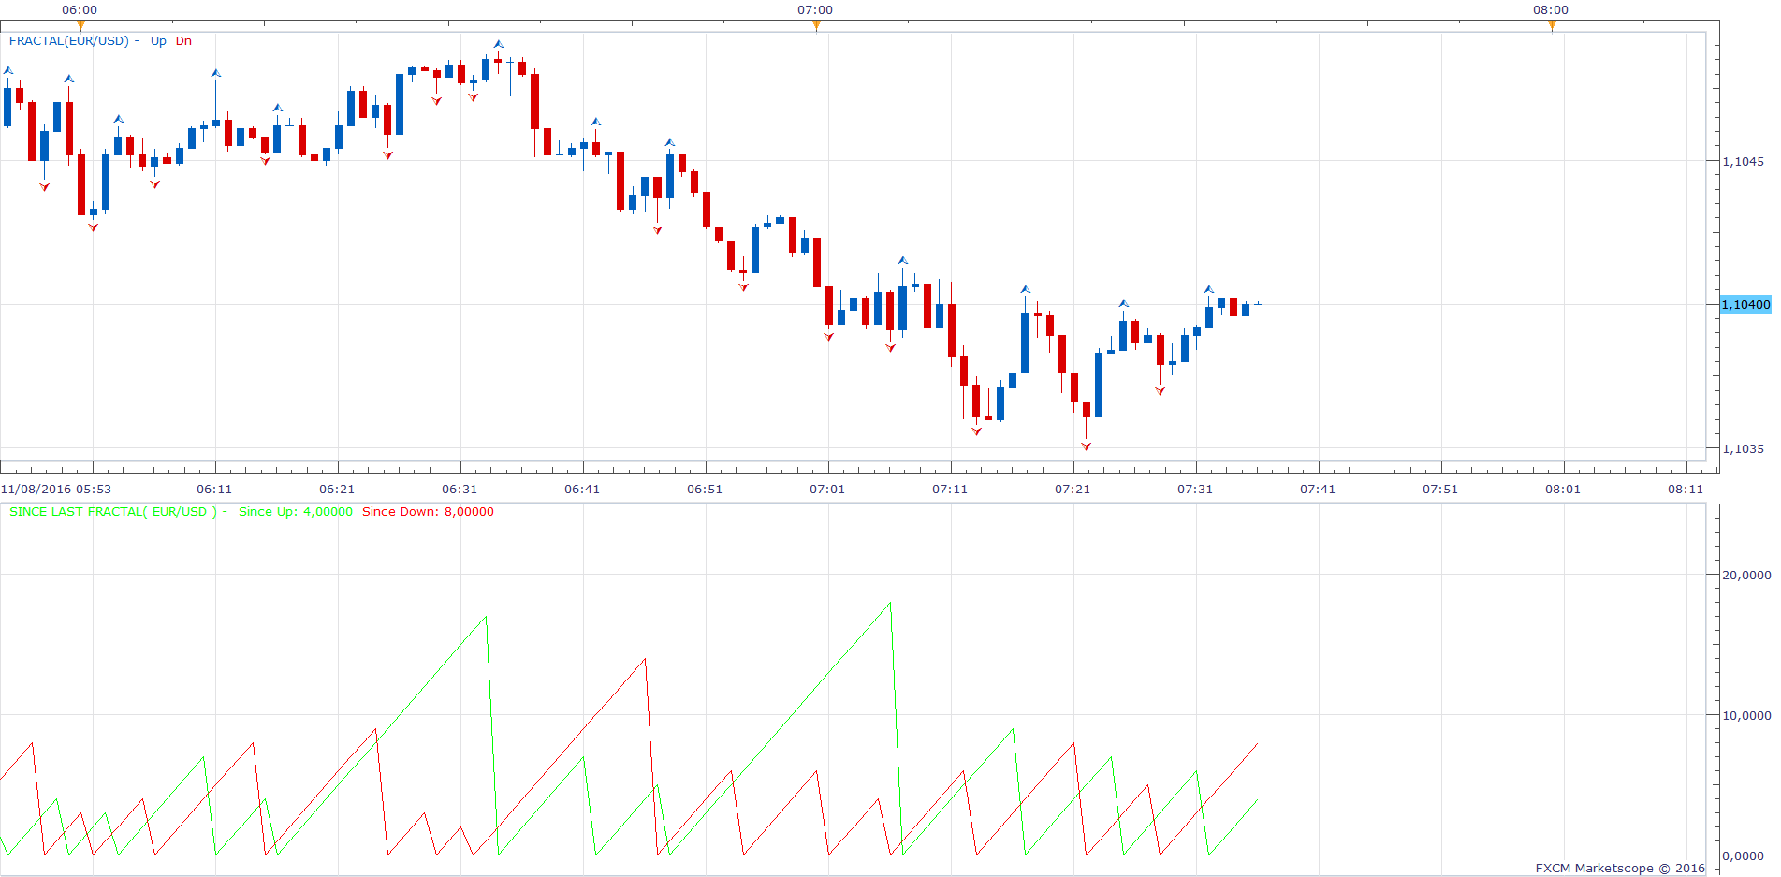Click the topmost blue up-fractal arrow near 06:34
The width and height of the screenshot is (1781, 877).
point(499,44)
